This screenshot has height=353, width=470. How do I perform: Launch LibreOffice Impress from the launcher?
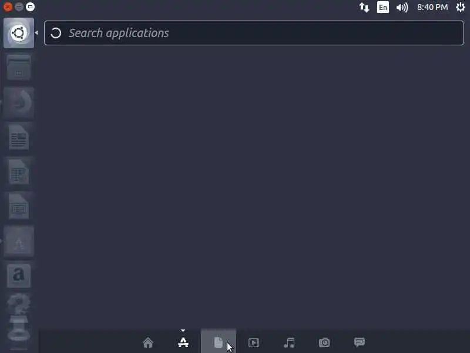click(x=19, y=207)
